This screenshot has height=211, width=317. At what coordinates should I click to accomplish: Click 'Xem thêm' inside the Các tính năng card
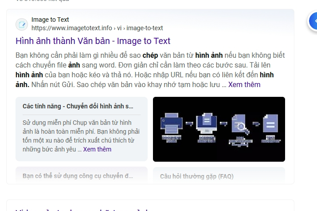[x=97, y=149]
